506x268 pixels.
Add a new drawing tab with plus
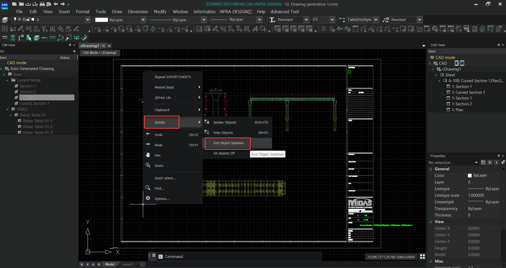(109, 46)
